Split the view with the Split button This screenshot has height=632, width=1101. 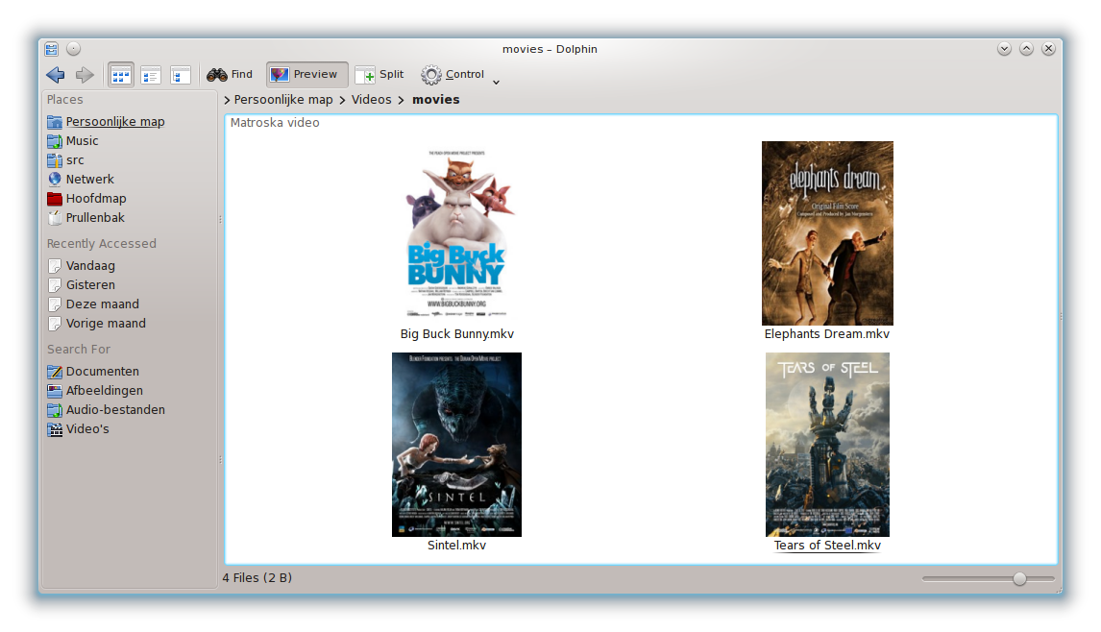coord(379,74)
